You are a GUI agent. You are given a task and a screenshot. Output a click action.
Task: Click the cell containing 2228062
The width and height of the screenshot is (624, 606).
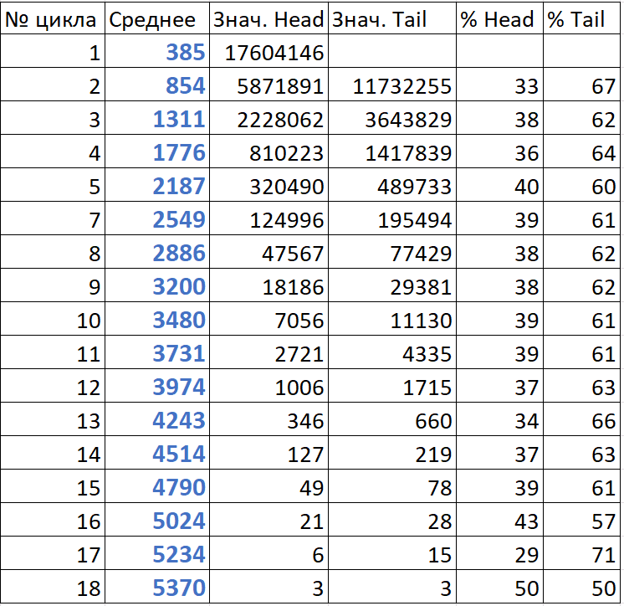(279, 120)
